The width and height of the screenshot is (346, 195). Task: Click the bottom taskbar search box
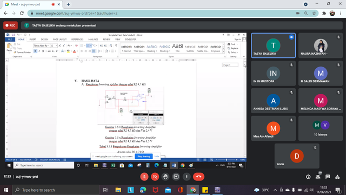(56, 190)
